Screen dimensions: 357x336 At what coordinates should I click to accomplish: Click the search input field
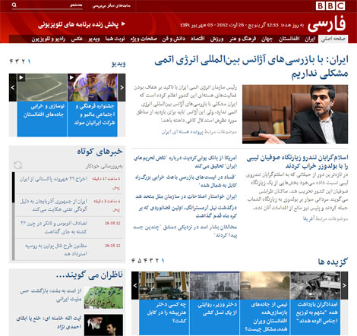pos(50,5)
